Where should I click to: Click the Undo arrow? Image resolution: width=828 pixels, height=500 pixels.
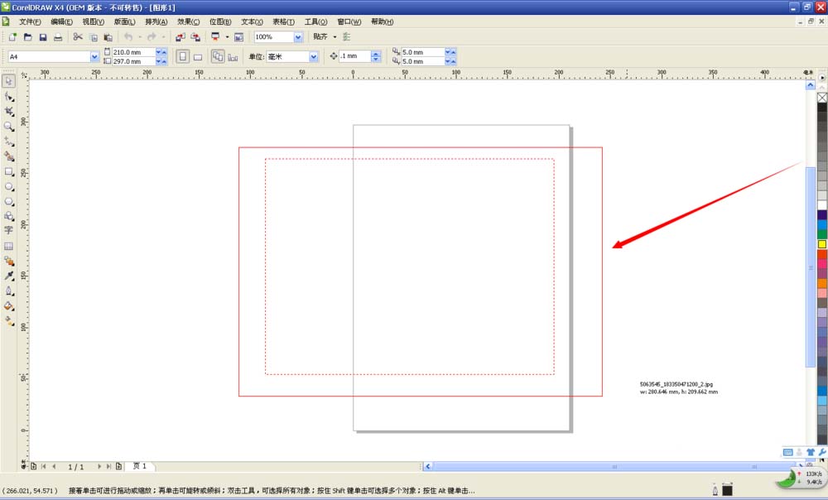point(128,37)
